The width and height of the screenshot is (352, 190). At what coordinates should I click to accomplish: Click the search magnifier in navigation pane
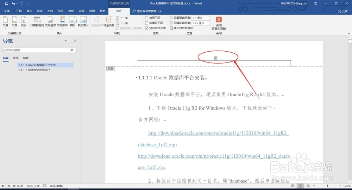tap(71, 50)
